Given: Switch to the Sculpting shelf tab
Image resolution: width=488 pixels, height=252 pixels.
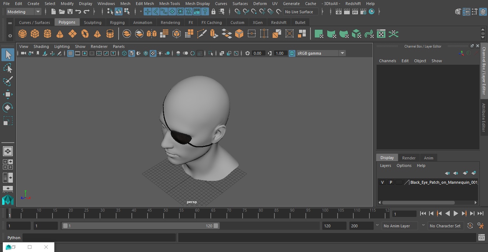Looking at the screenshot, I should point(93,22).
